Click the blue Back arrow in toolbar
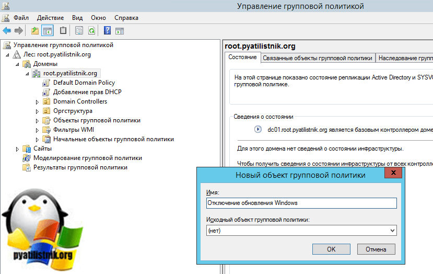The image size is (433, 274). click(x=7, y=31)
